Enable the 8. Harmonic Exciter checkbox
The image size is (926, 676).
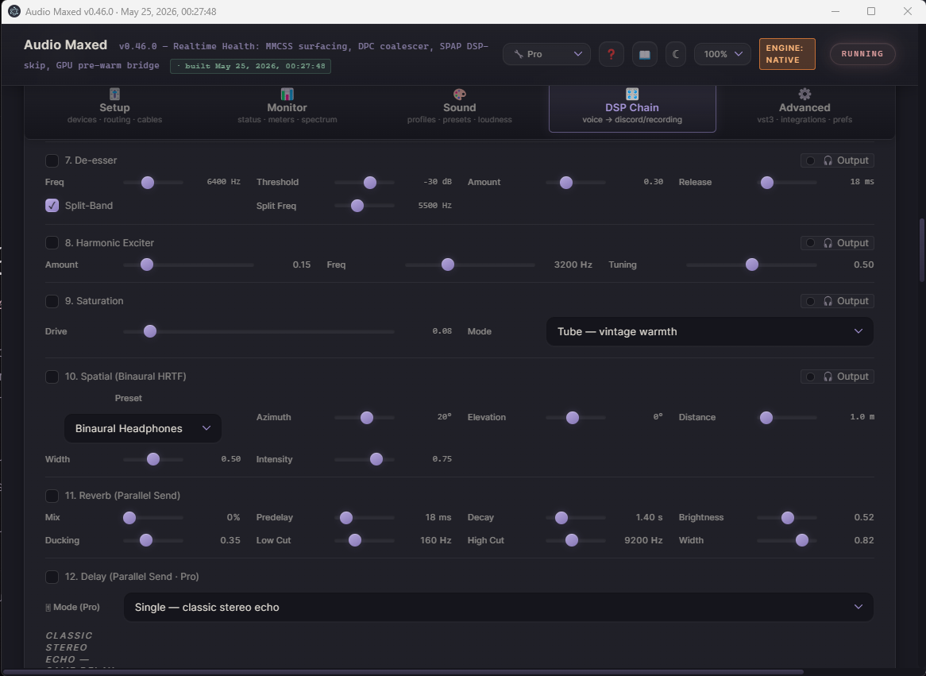(x=52, y=243)
